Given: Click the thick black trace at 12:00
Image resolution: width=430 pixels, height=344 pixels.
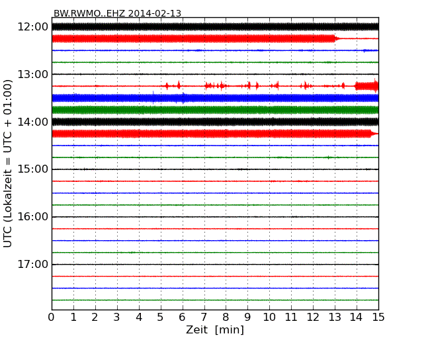Looking at the screenshot, I should [x=215, y=26].
